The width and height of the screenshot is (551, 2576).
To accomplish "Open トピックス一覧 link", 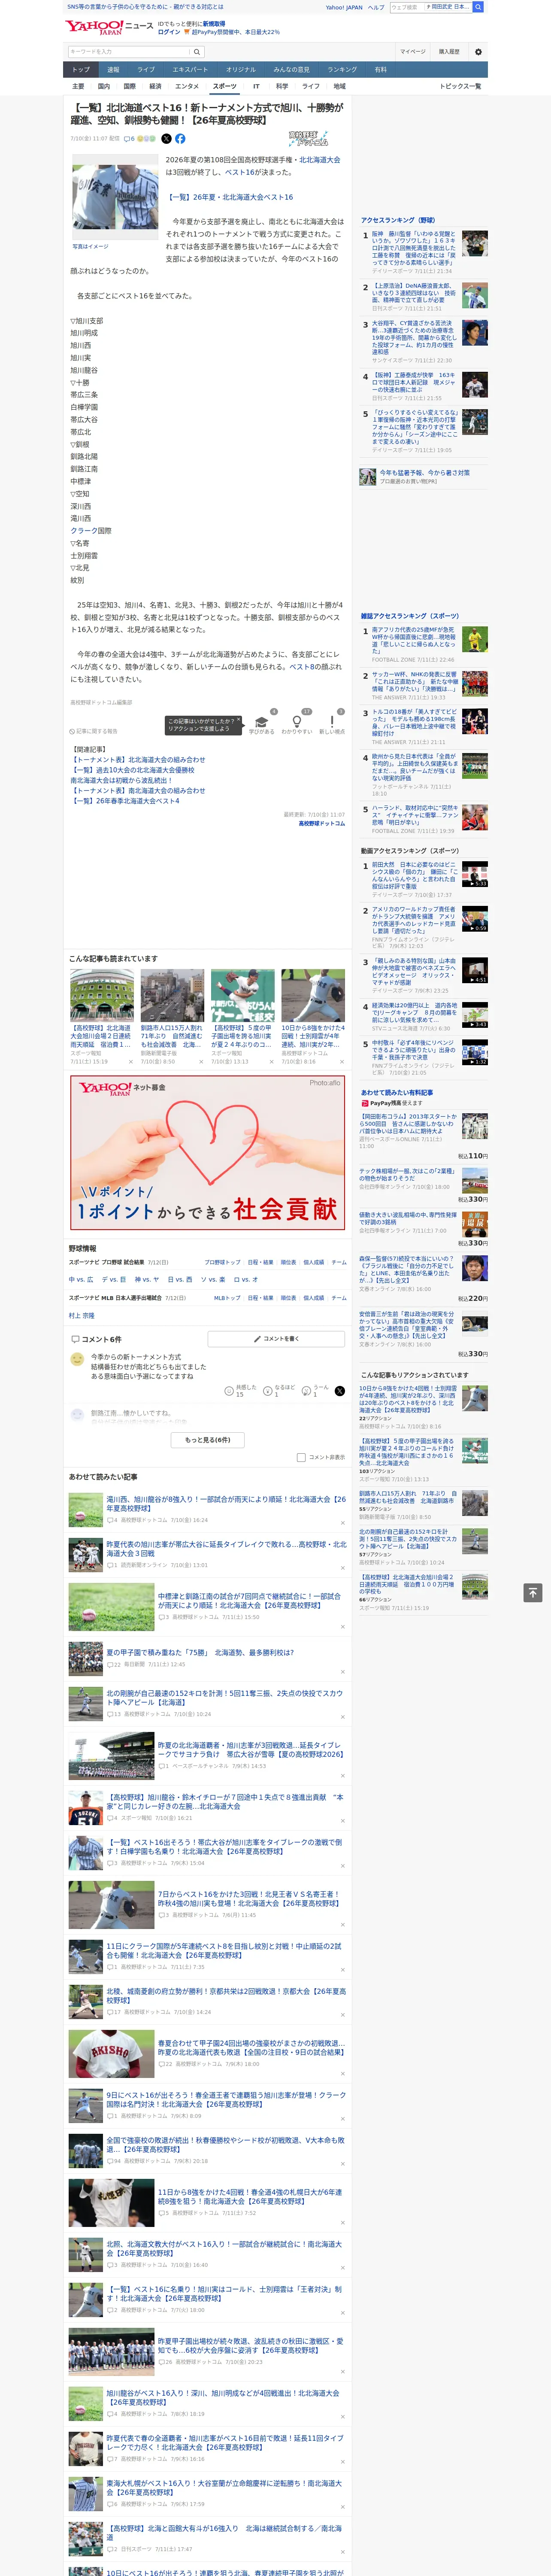I will pyautogui.click(x=460, y=87).
